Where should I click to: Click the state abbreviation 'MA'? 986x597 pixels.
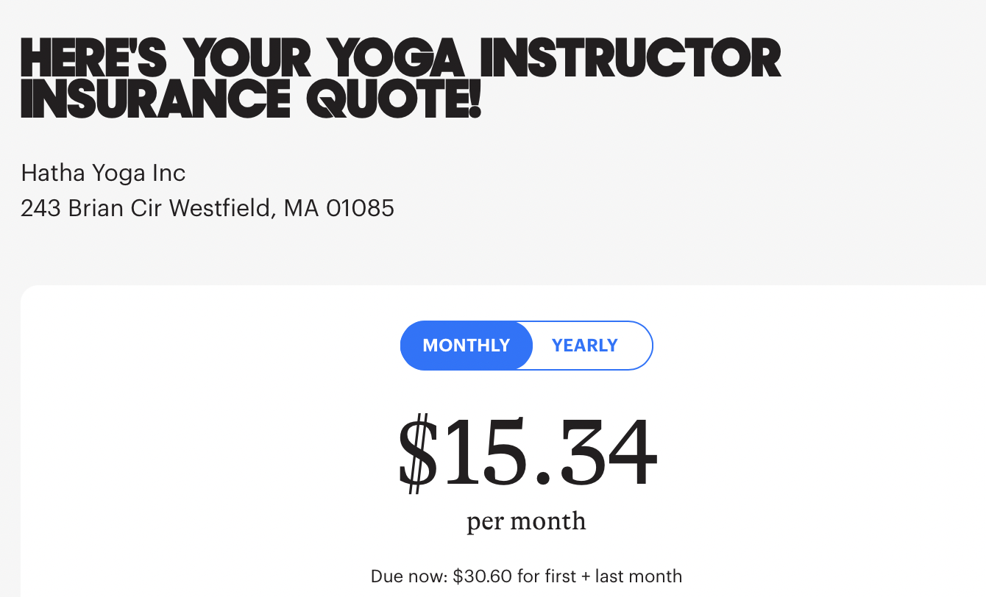click(301, 209)
